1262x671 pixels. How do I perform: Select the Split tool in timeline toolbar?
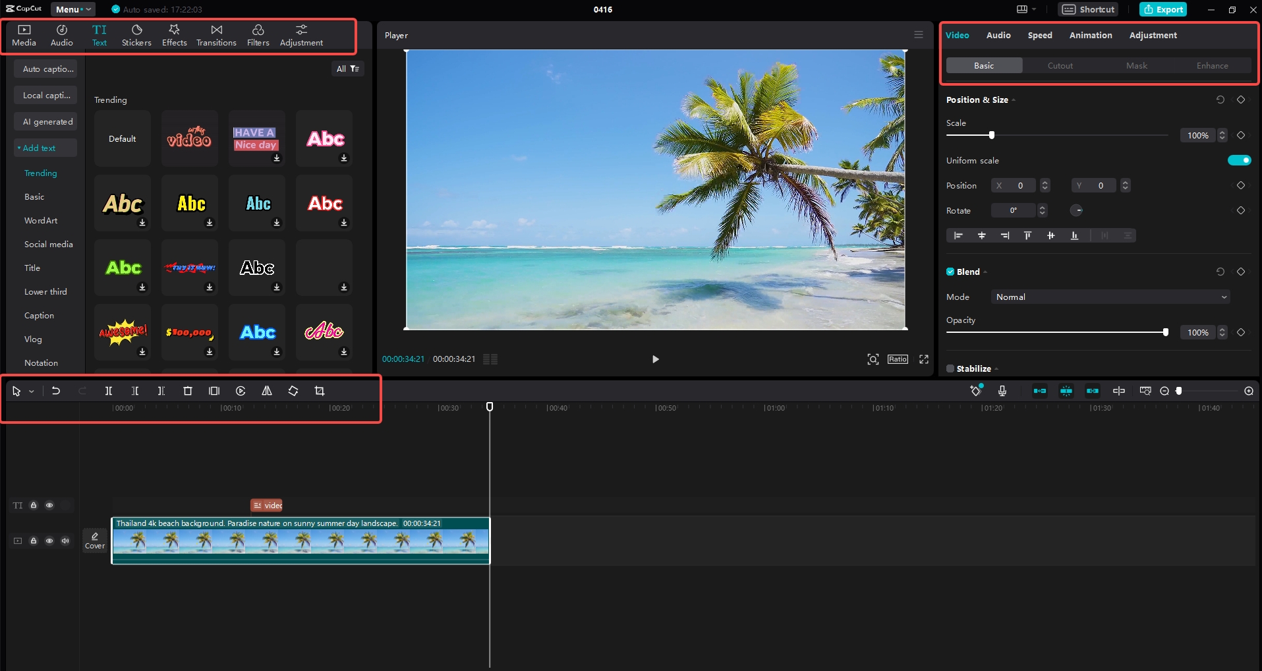tap(108, 390)
